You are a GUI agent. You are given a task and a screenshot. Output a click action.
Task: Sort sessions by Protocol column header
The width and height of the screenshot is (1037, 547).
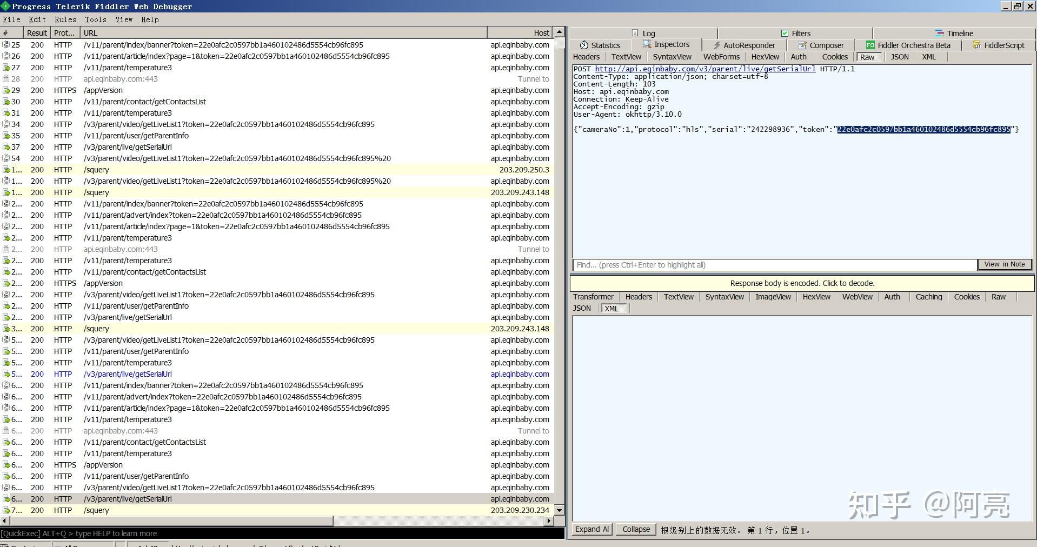(65, 33)
